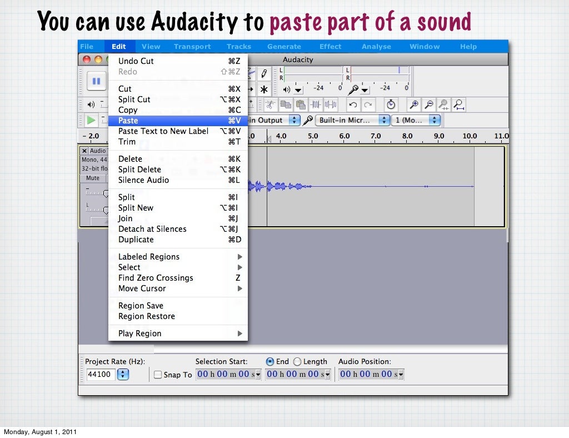Click the Zoom Out magnifier
The image size is (569, 438).
pyautogui.click(x=428, y=105)
